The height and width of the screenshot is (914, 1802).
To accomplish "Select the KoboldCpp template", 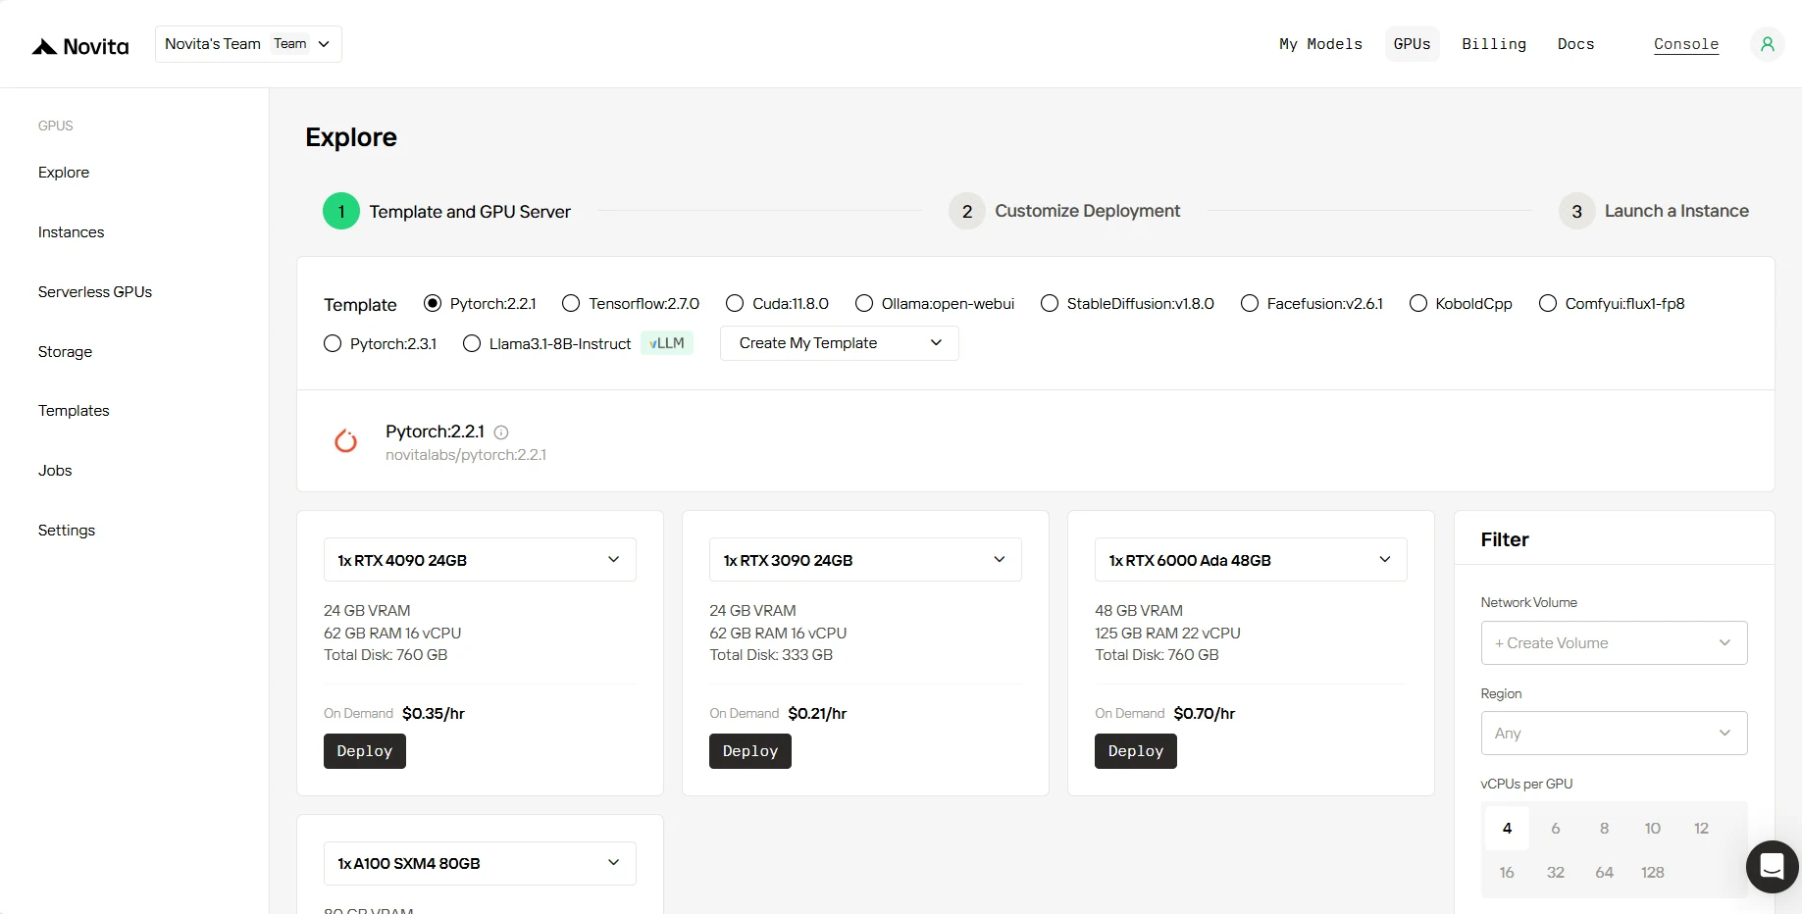I will [1418, 304].
